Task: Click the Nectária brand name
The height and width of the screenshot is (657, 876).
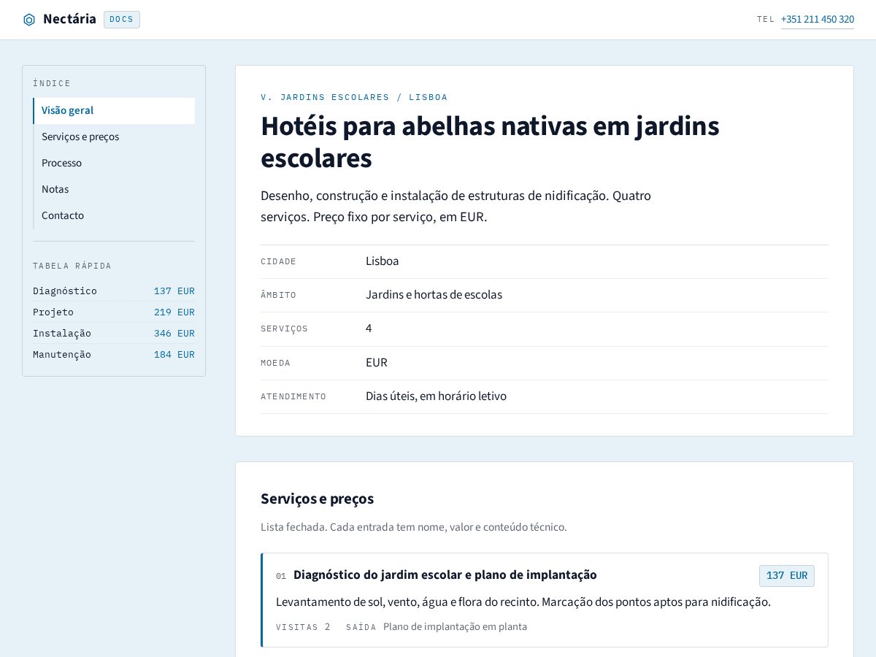Action: pos(69,19)
